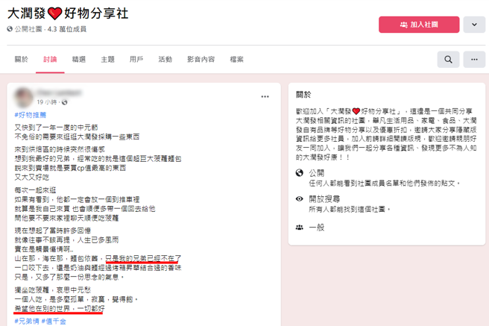Click the text 開放搜尋
The height and width of the screenshot is (326, 489).
click(x=324, y=198)
